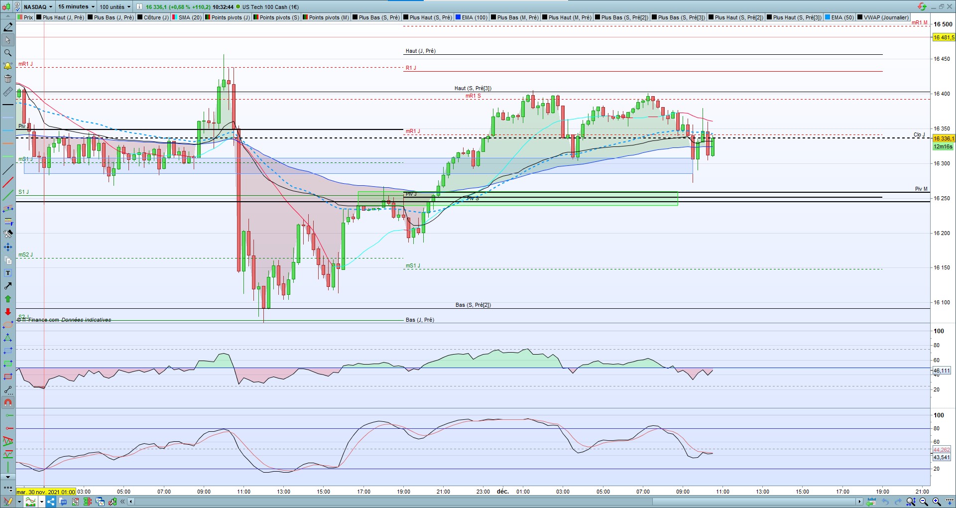This screenshot has width=956, height=508.
Task: Zoom out the chart horizontally
Action: 924,502
